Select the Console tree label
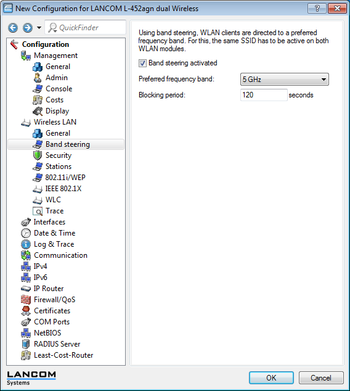The height and width of the screenshot is (391, 350). point(59,89)
